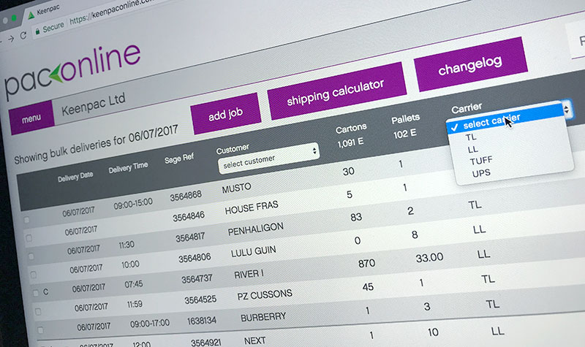Click delivery time 11:59
The image size is (585, 347).
click(x=135, y=305)
